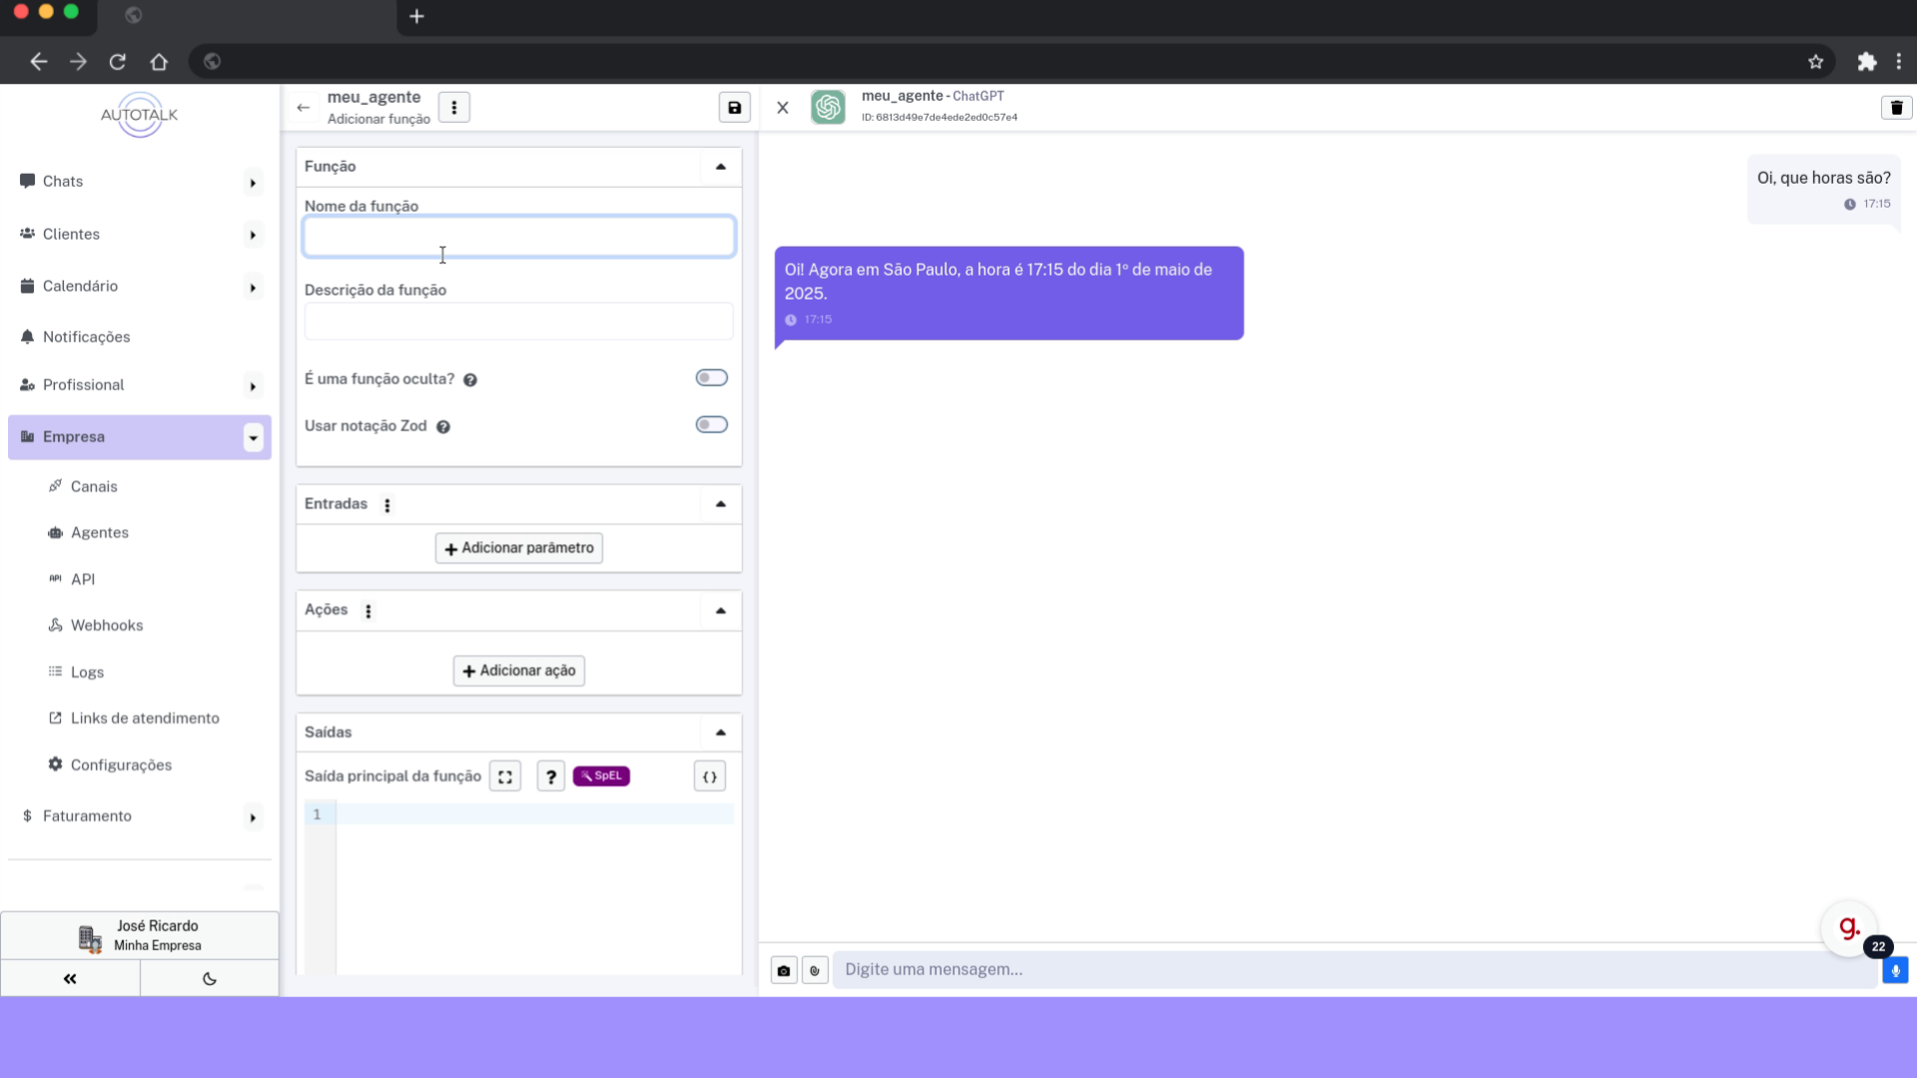The height and width of the screenshot is (1078, 1917).
Task: Open a new browser tab
Action: pos(416,16)
